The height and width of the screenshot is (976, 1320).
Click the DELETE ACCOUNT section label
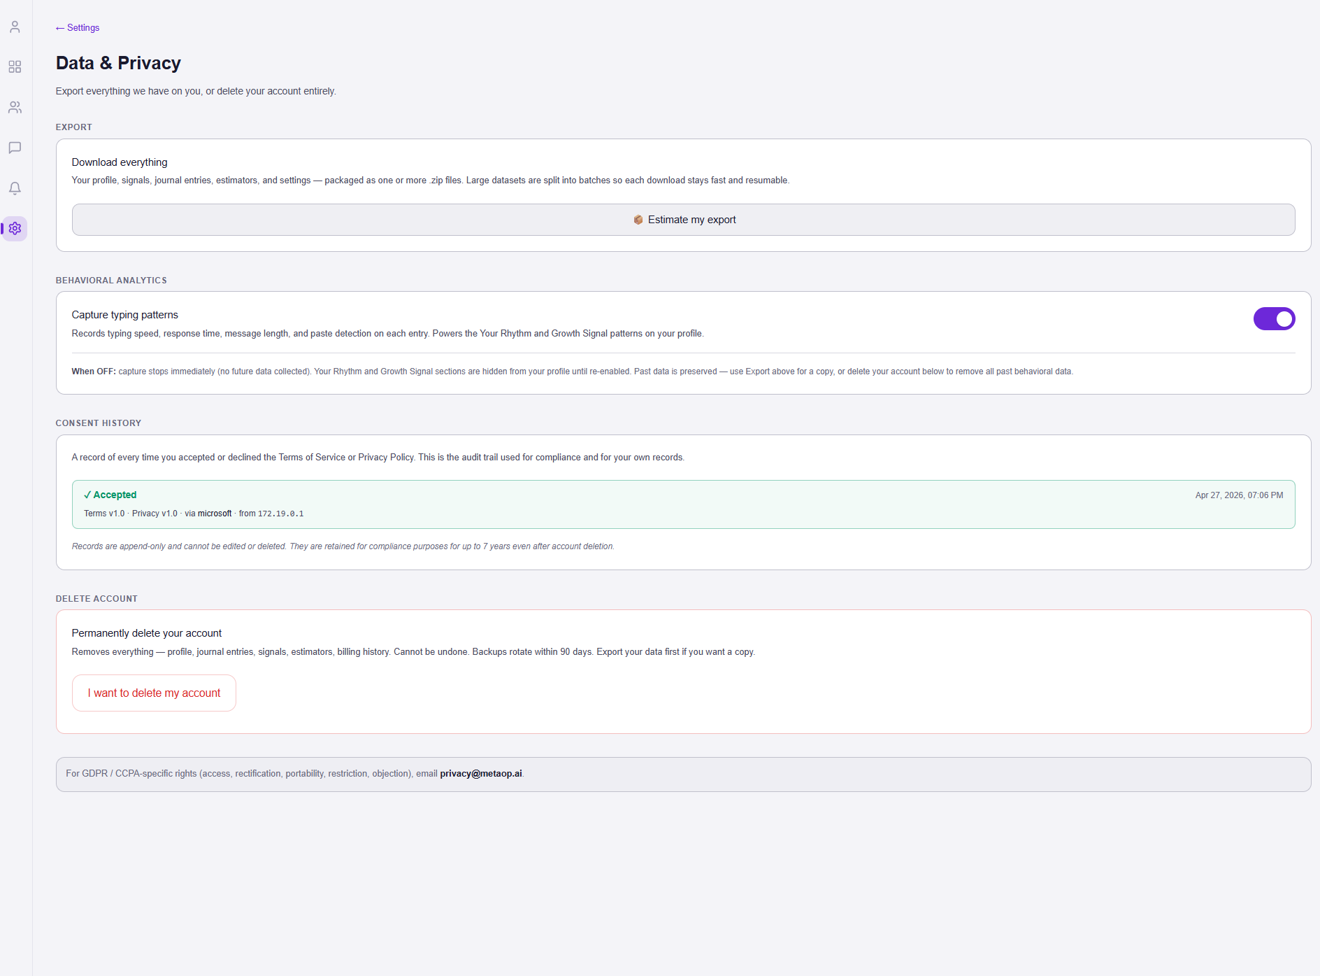(x=96, y=599)
